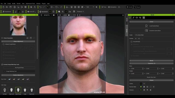This screenshot has height=98, width=175.
Task: Click the Avatar name field CC3_Base Male
Action: click(x=154, y=35)
